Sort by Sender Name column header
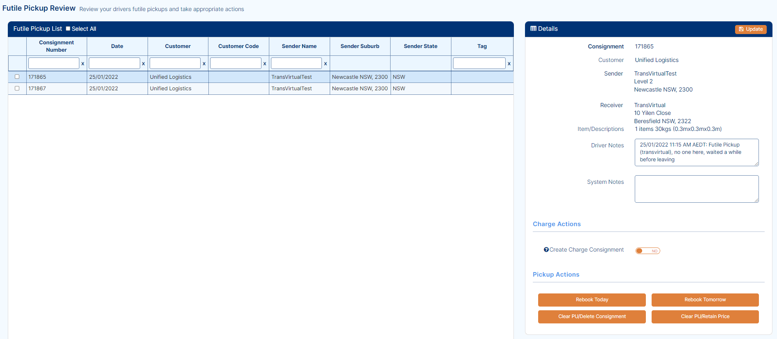 coord(299,46)
